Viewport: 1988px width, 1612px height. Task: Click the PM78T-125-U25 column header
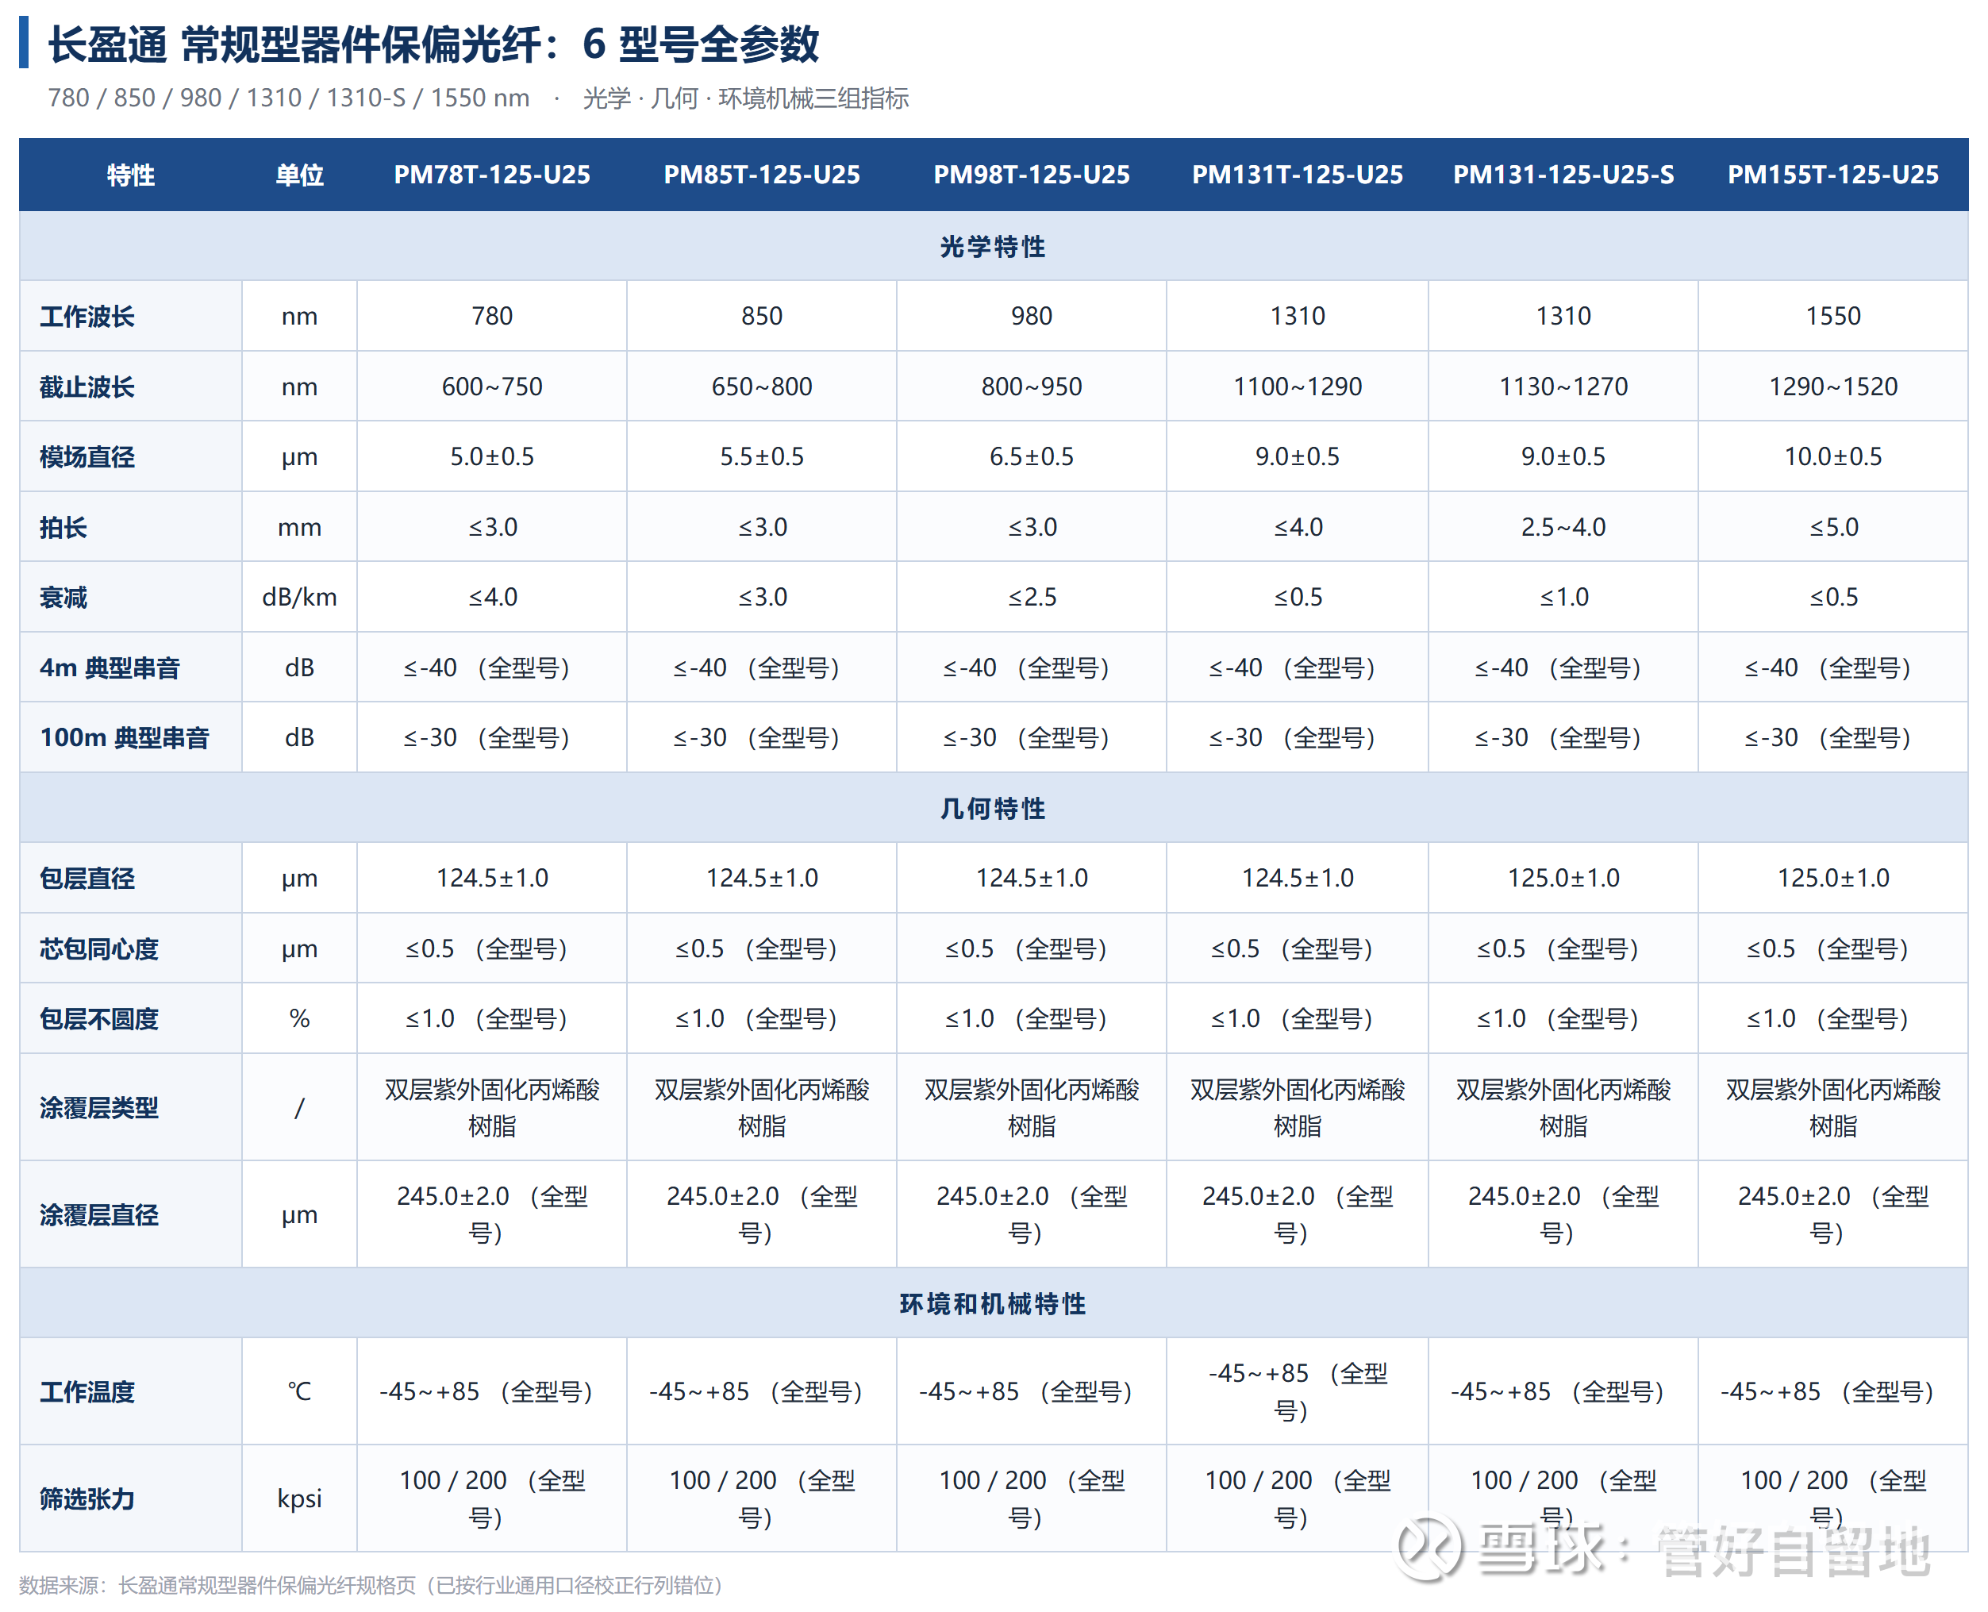[492, 175]
